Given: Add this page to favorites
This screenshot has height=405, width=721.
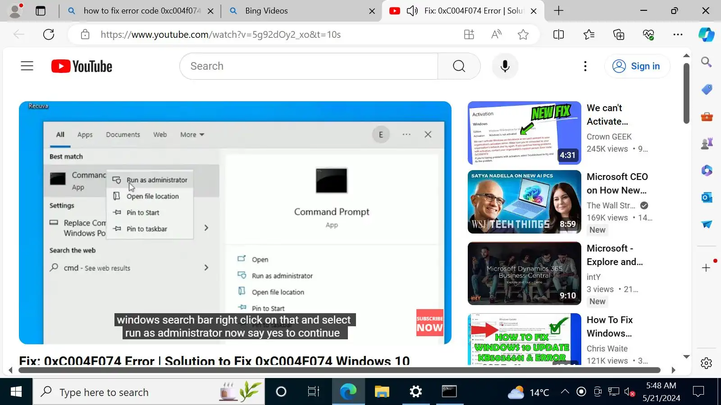Looking at the screenshot, I should pos(523,35).
